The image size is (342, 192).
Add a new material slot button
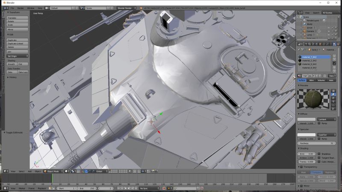(x=334, y=56)
